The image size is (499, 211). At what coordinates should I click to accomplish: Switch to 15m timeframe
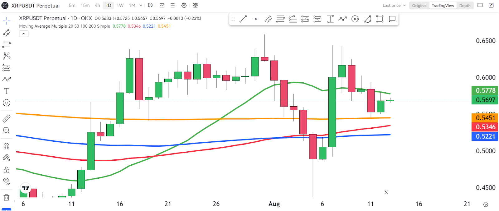coord(85,5)
